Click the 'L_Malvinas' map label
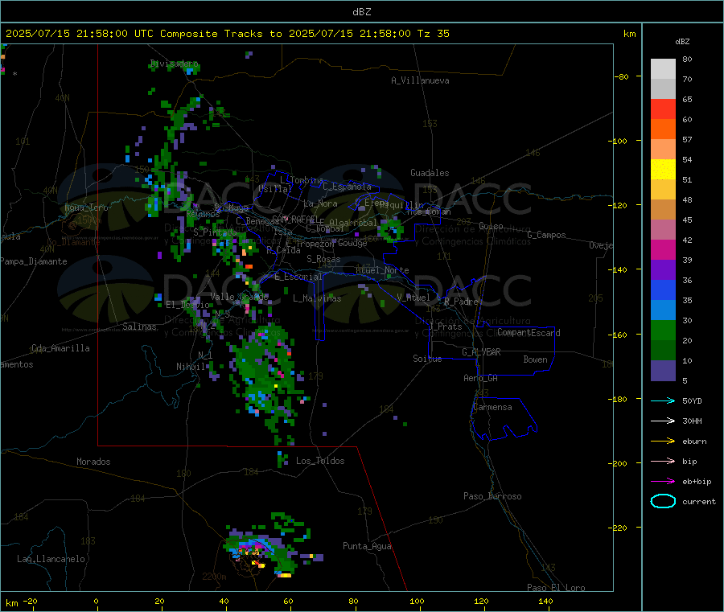 317,298
